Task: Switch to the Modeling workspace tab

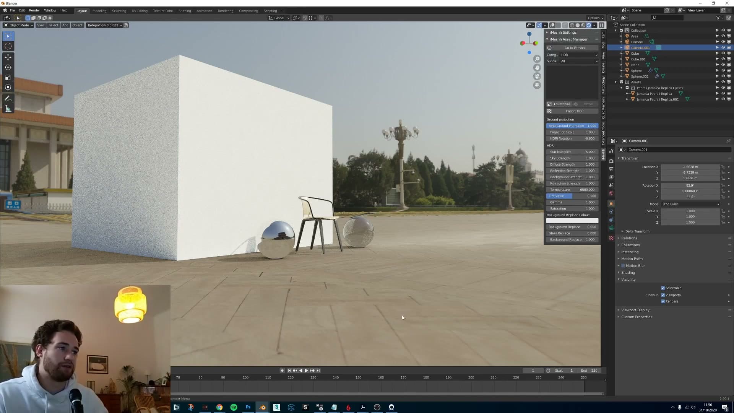Action: [x=99, y=11]
